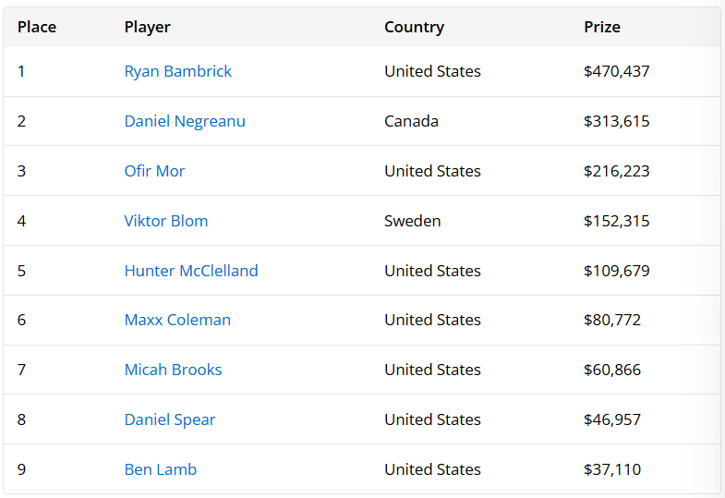725x498 pixels.
Task: Click the Maxx Coleman link
Action: (x=177, y=320)
